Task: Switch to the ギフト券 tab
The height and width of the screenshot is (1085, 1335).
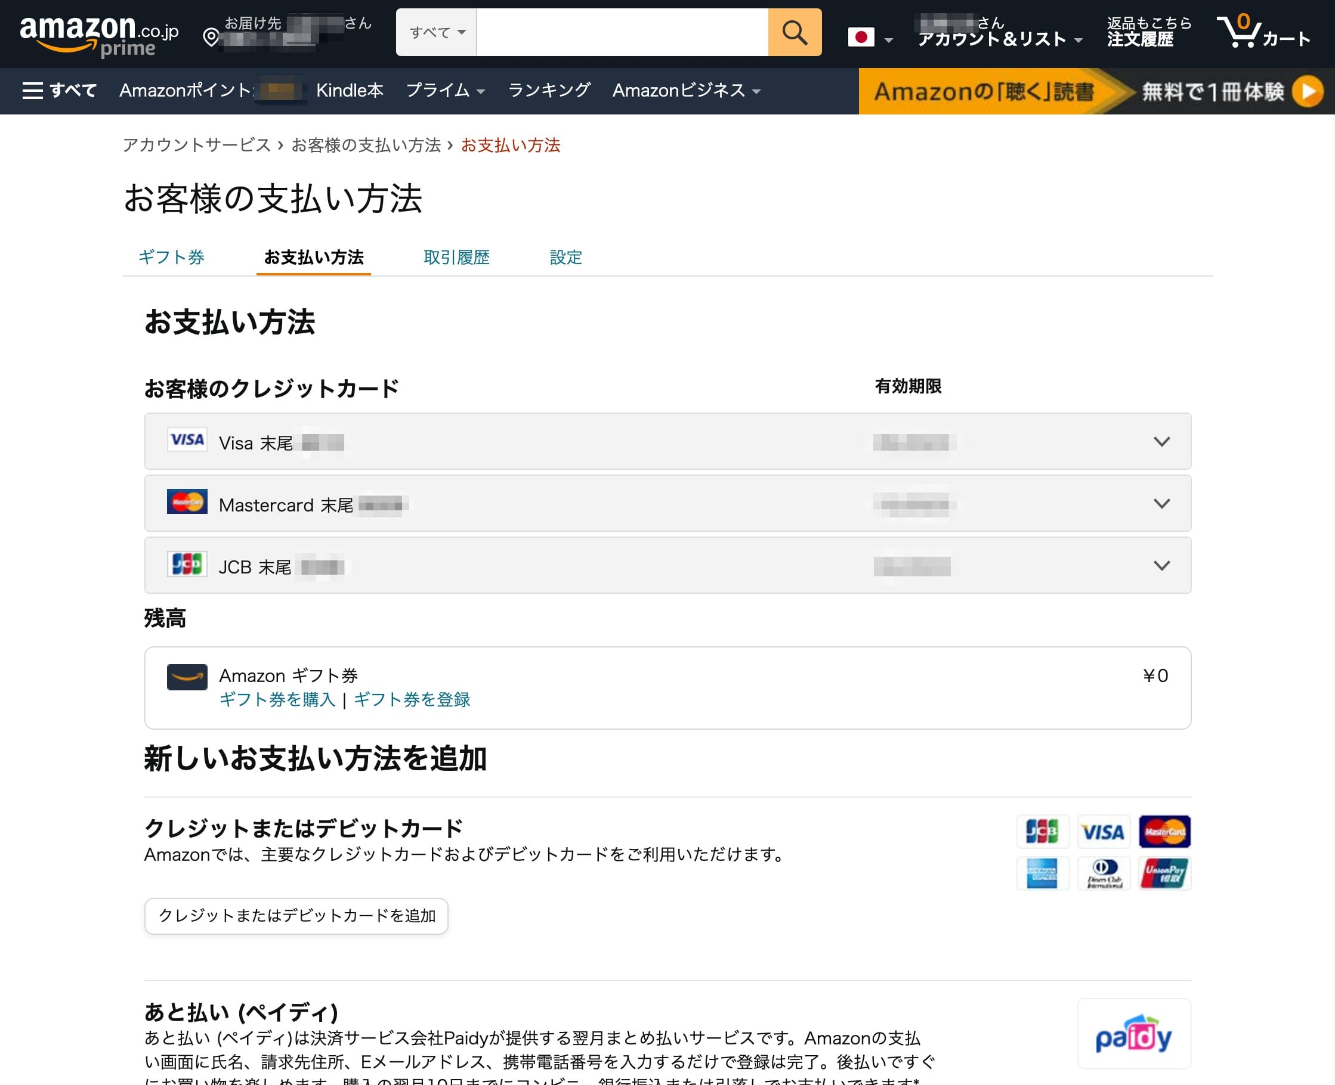Action: (171, 257)
